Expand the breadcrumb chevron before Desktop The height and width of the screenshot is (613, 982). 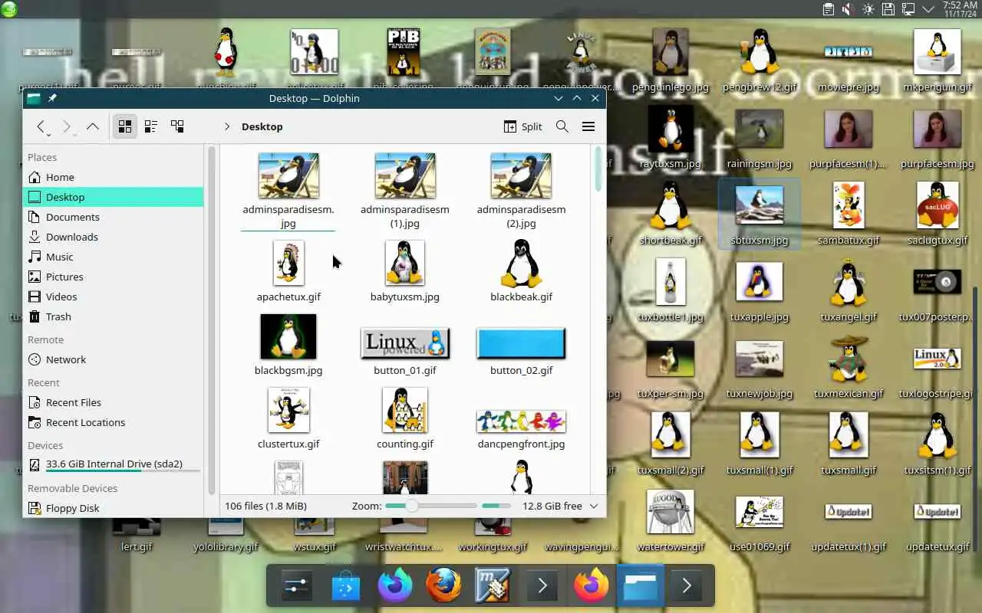[x=227, y=126]
